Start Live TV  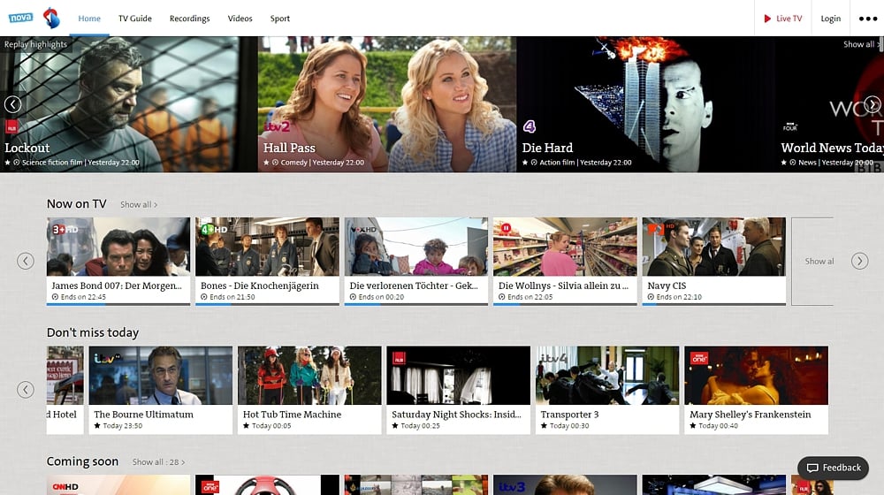(782, 19)
